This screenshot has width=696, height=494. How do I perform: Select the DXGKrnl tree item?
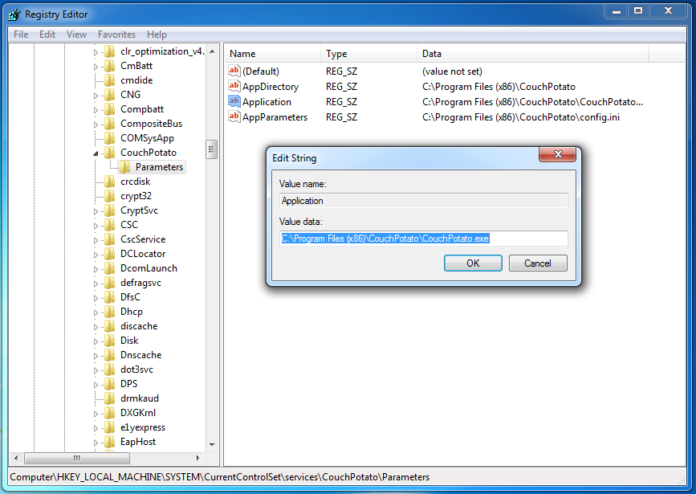[x=138, y=413]
